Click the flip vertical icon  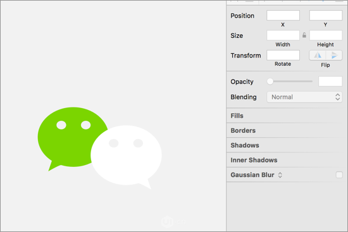[x=334, y=55]
